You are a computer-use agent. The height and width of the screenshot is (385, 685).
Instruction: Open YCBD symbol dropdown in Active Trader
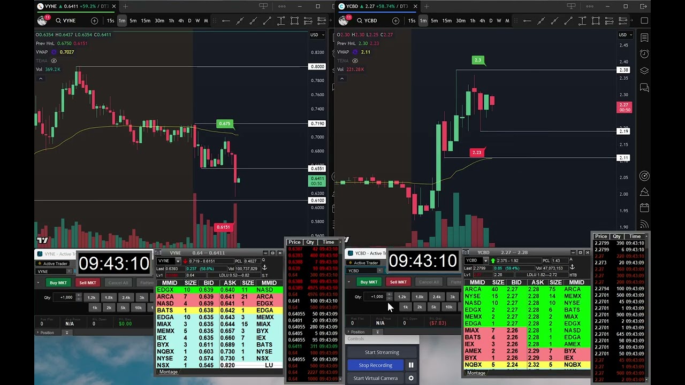[x=379, y=271]
